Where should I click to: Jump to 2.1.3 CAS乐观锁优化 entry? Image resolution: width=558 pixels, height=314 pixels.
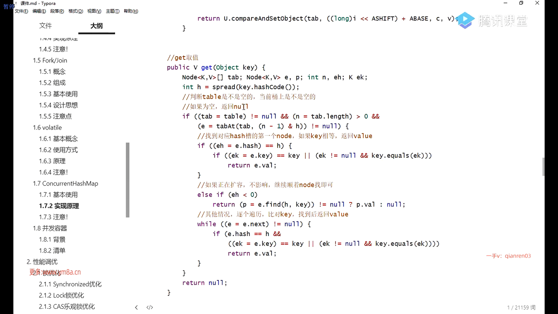coord(67,306)
